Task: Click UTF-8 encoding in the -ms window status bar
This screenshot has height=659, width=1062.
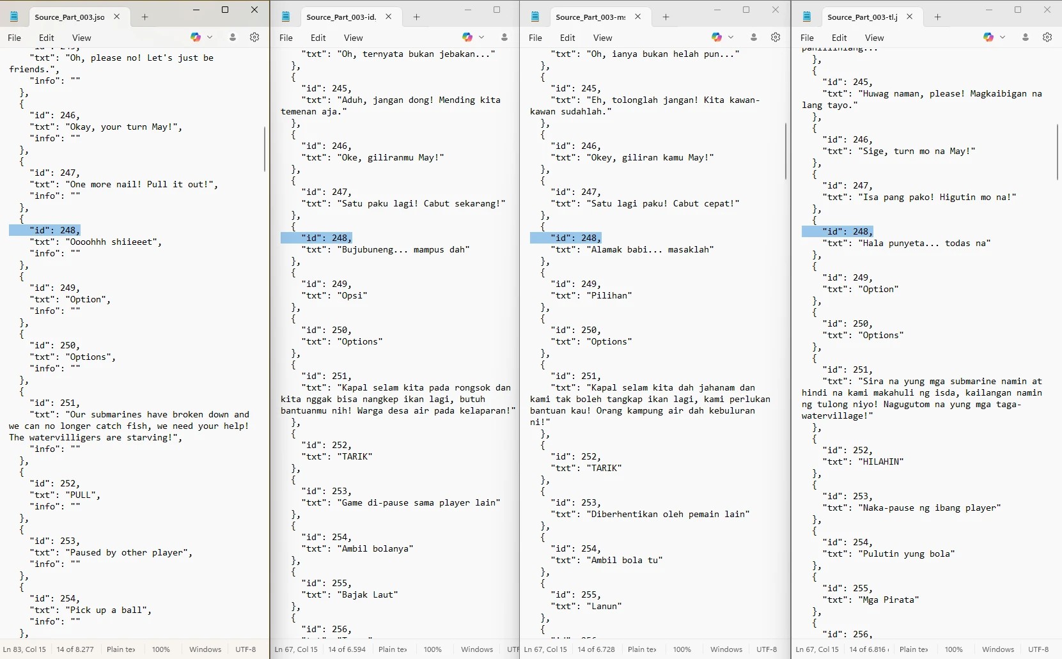Action: click(767, 649)
